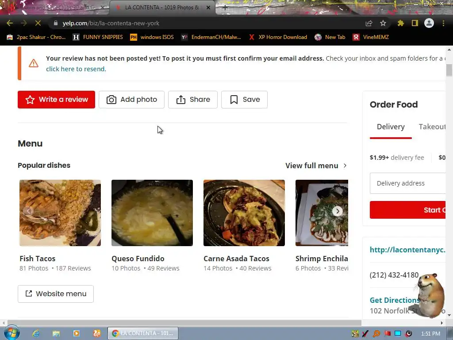The image size is (453, 340).
Task: Open the EndermanCH/Malw... bookmark
Action: [211, 37]
